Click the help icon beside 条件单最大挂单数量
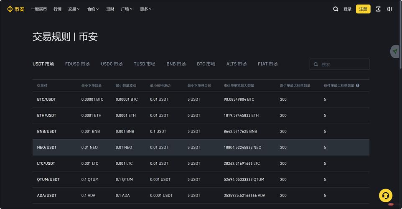Viewport: 402px width, 209px height. coord(358,85)
